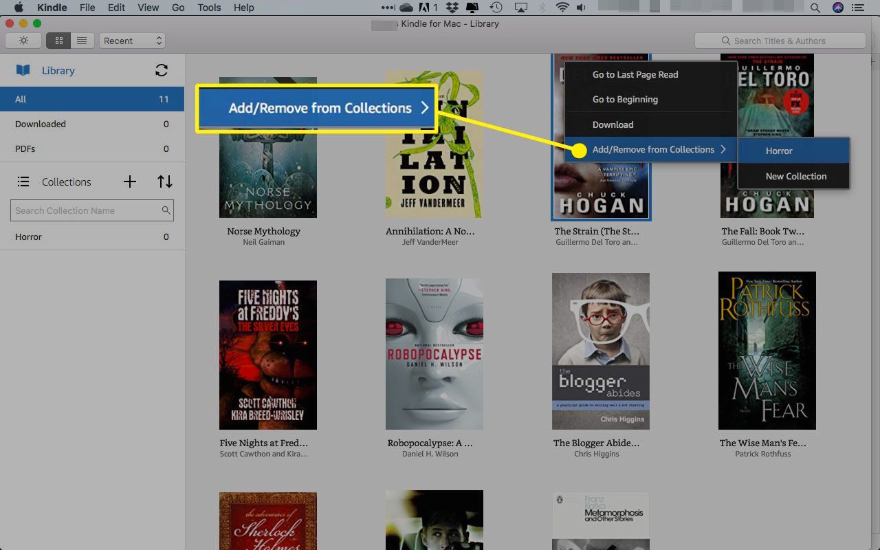Click the 'Patrick Rothfuss' author text
Viewport: 880px width, 550px height.
coord(763,454)
